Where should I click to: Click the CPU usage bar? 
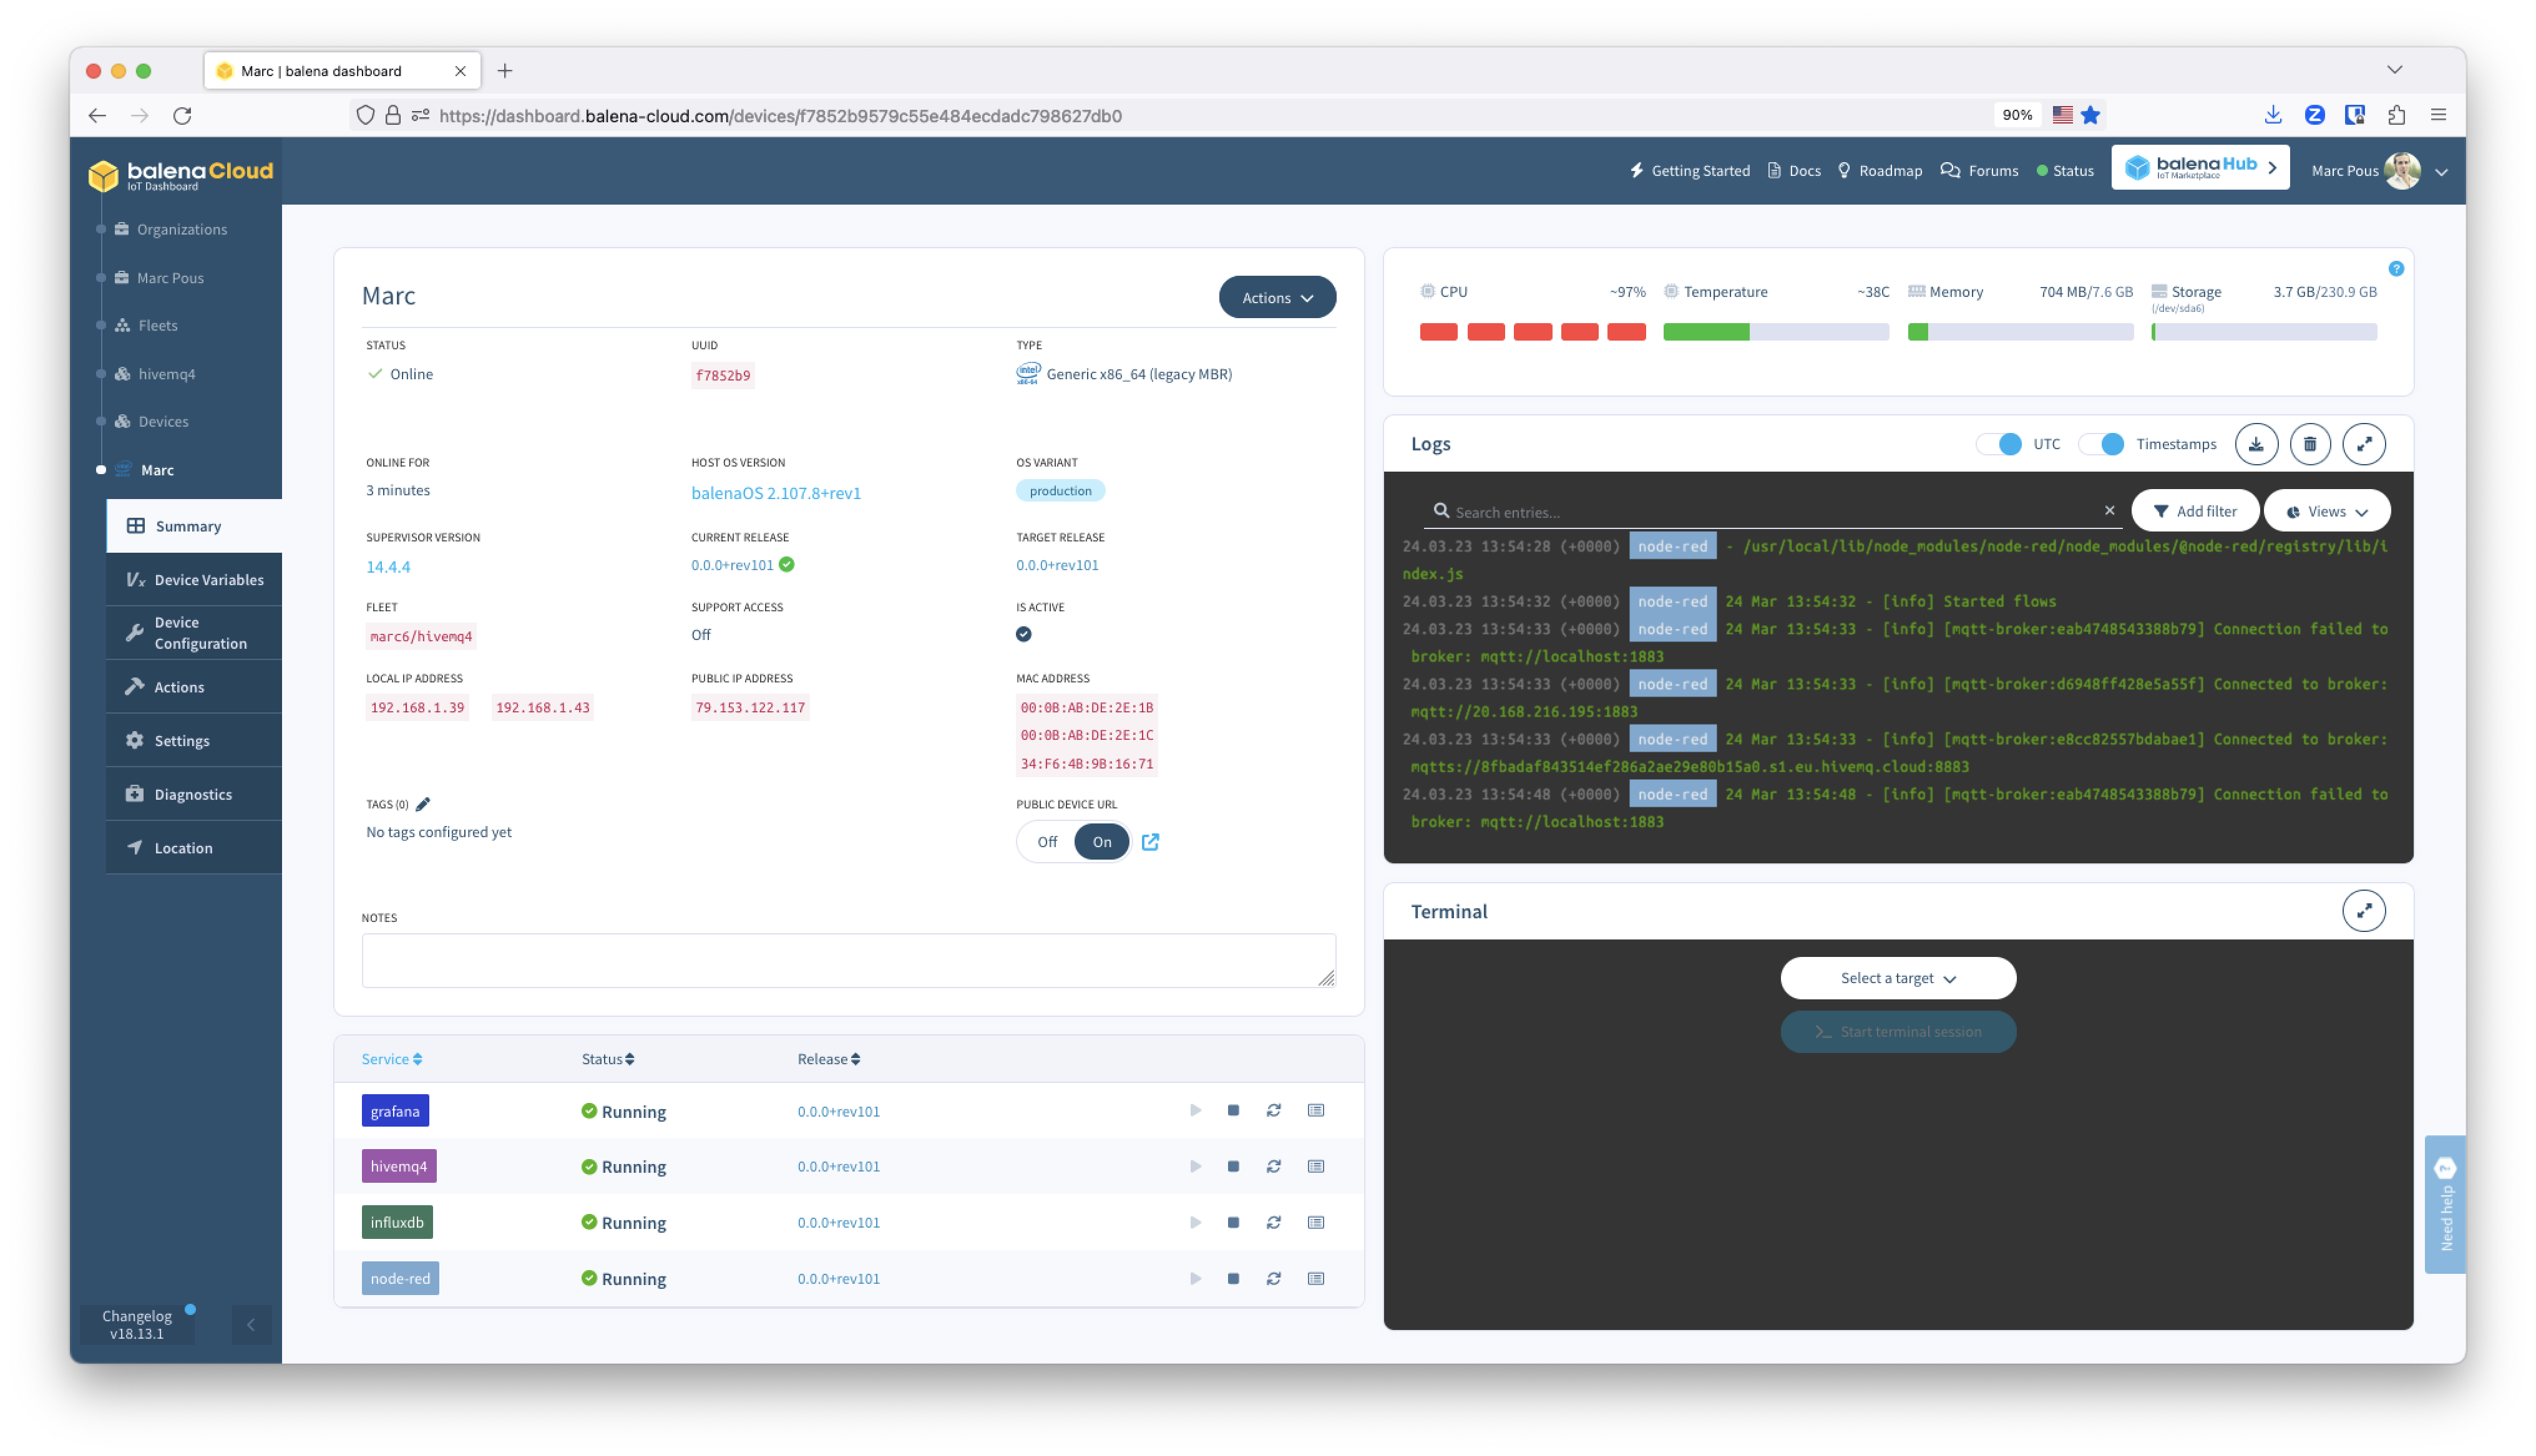click(1533, 331)
